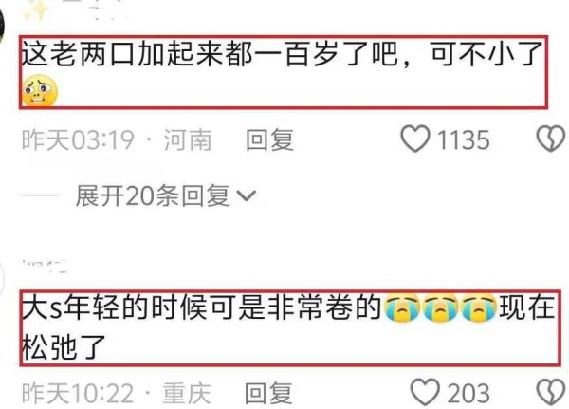569x409 pixels.
Task: Click the worried emoji in first comment
Action: pyautogui.click(x=40, y=91)
